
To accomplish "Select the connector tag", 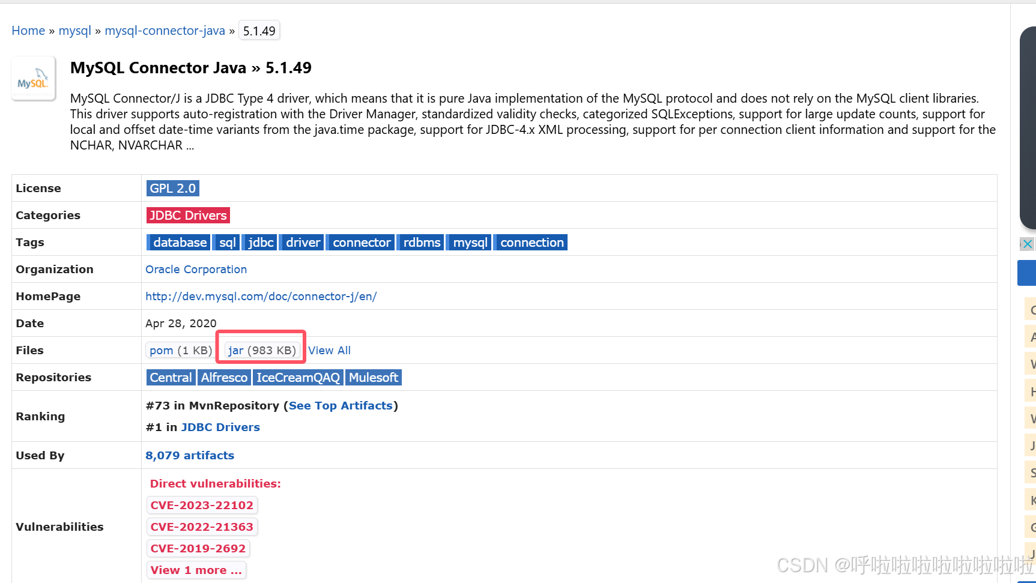I will (361, 243).
